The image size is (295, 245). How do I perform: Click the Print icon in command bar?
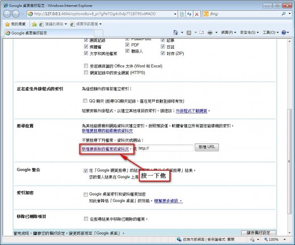[x=210, y=32]
